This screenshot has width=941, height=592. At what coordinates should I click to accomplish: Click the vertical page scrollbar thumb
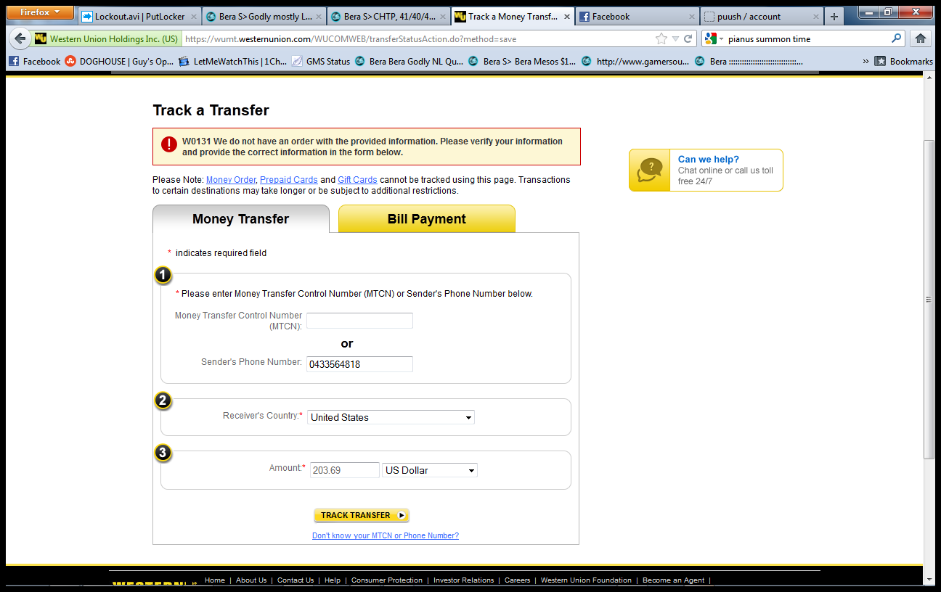929,300
